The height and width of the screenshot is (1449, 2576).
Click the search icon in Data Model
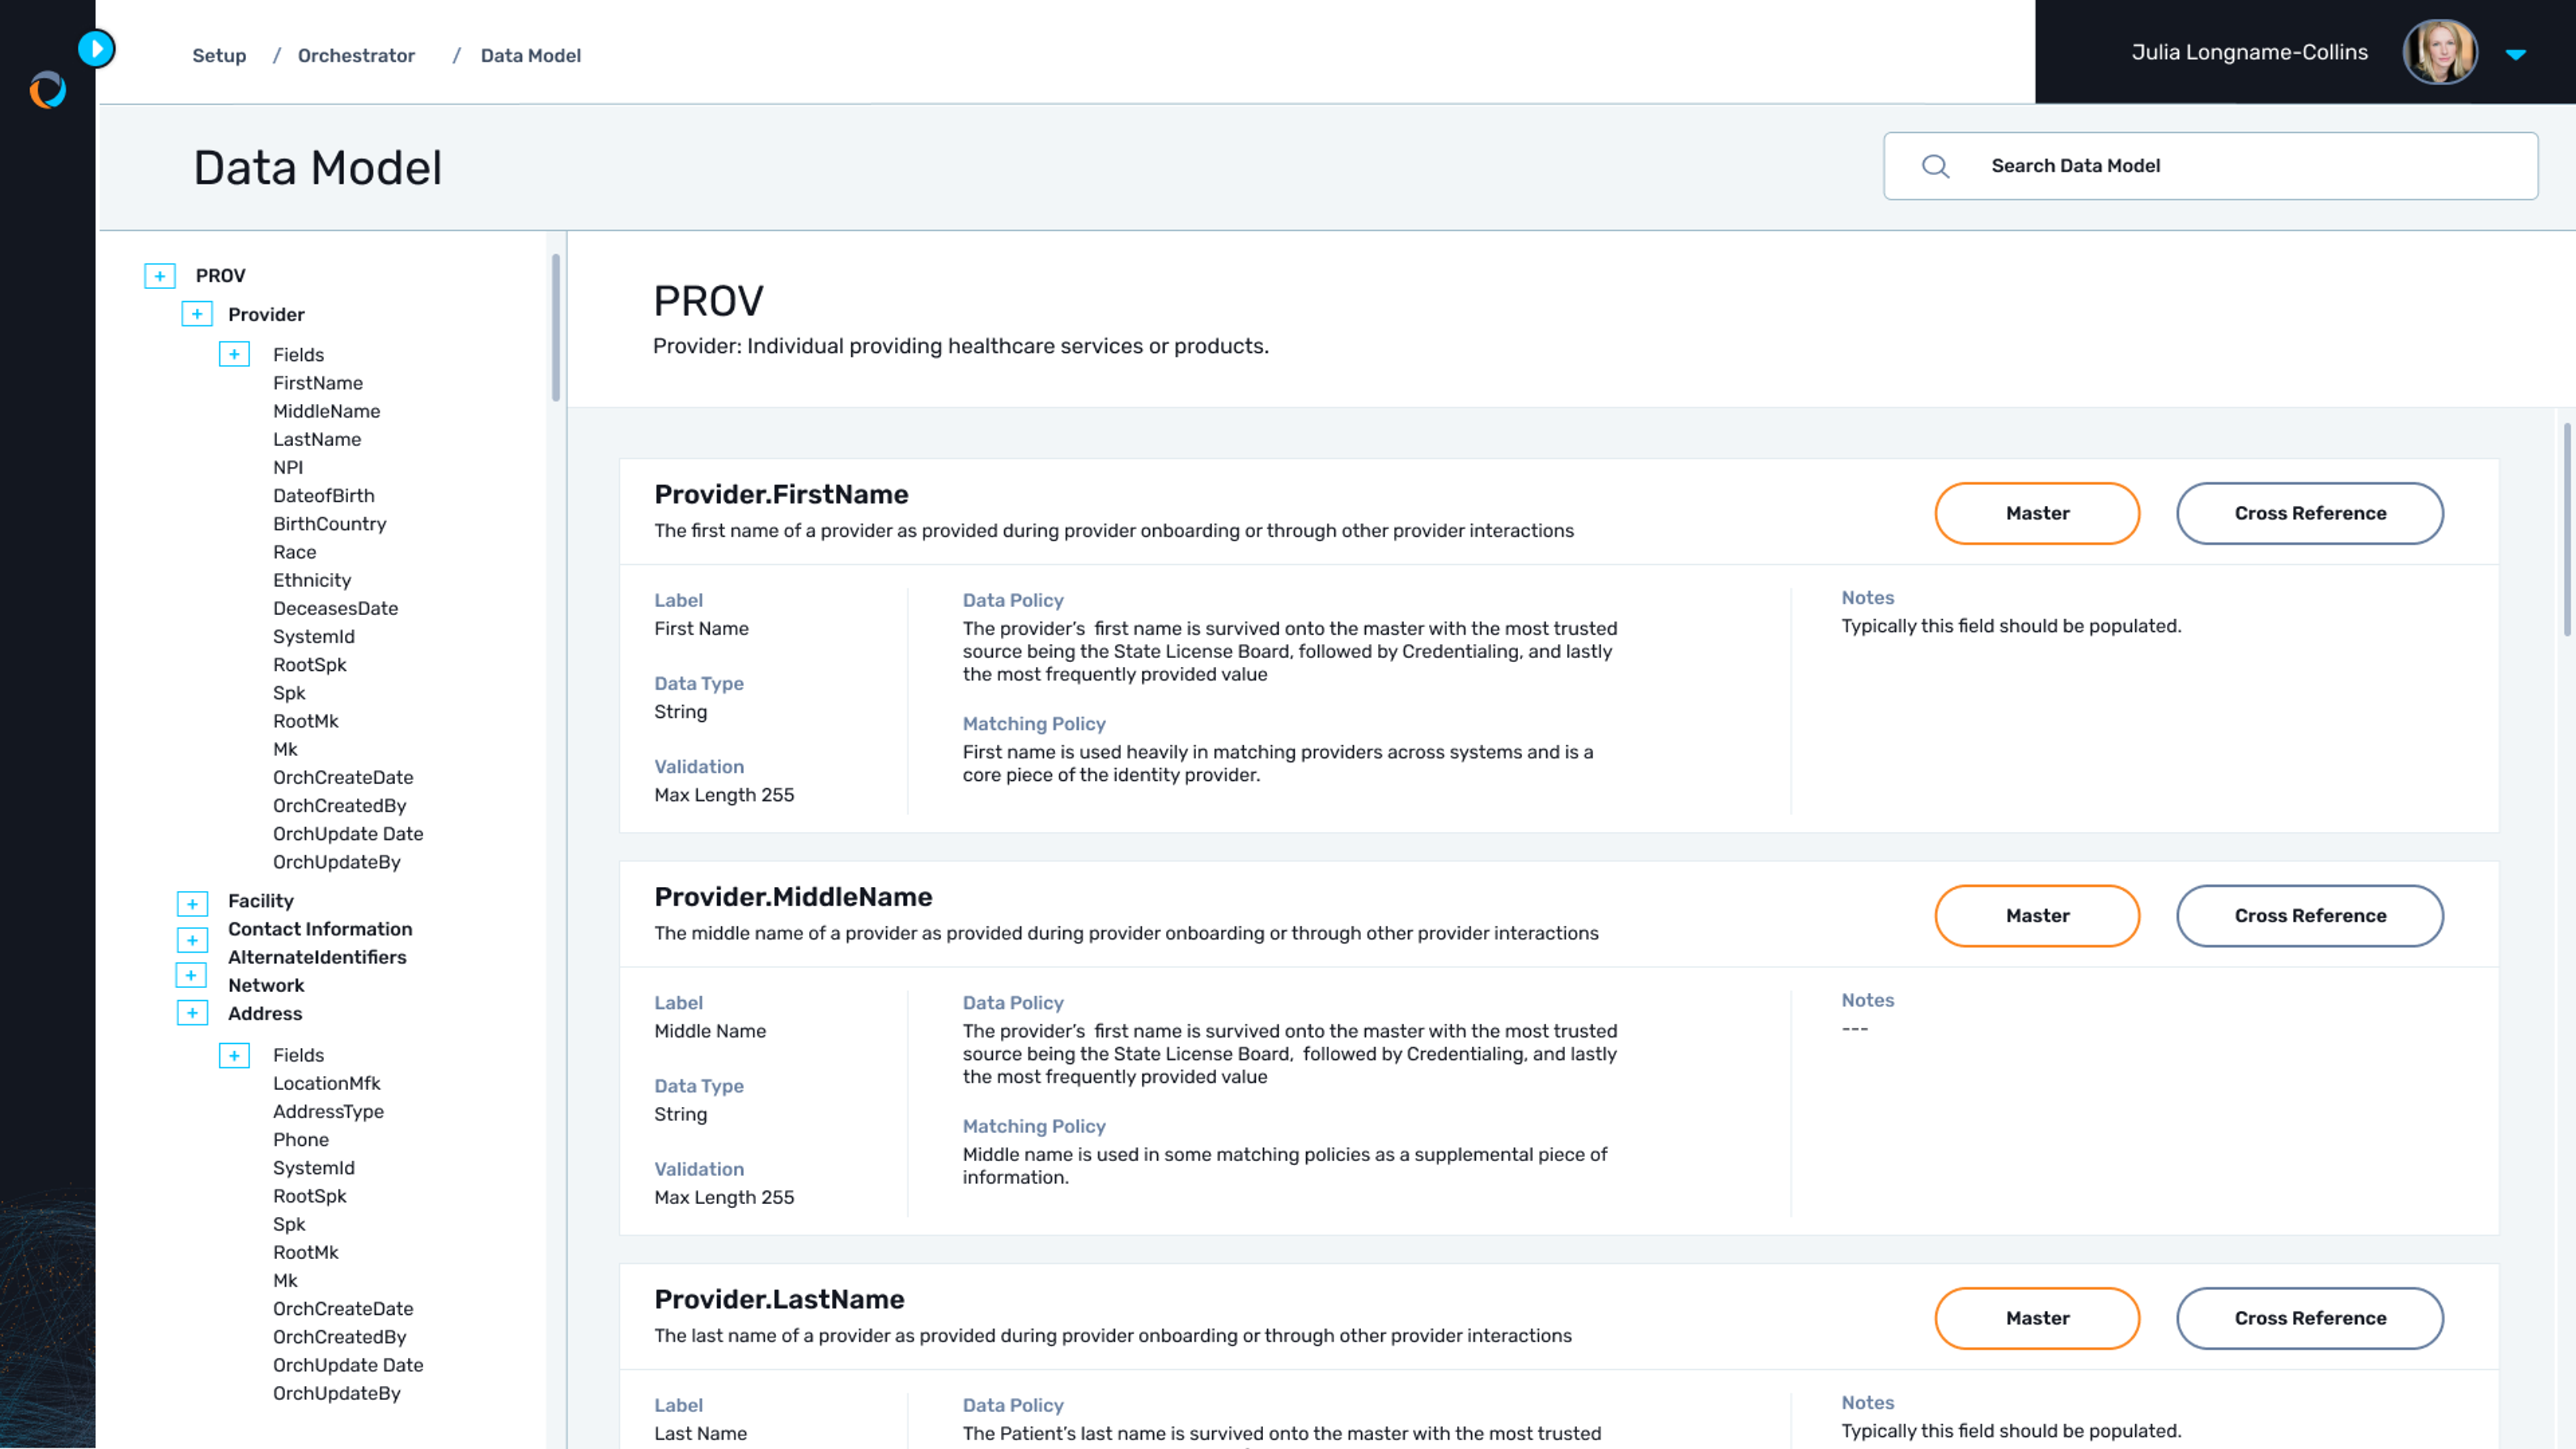tap(1935, 164)
